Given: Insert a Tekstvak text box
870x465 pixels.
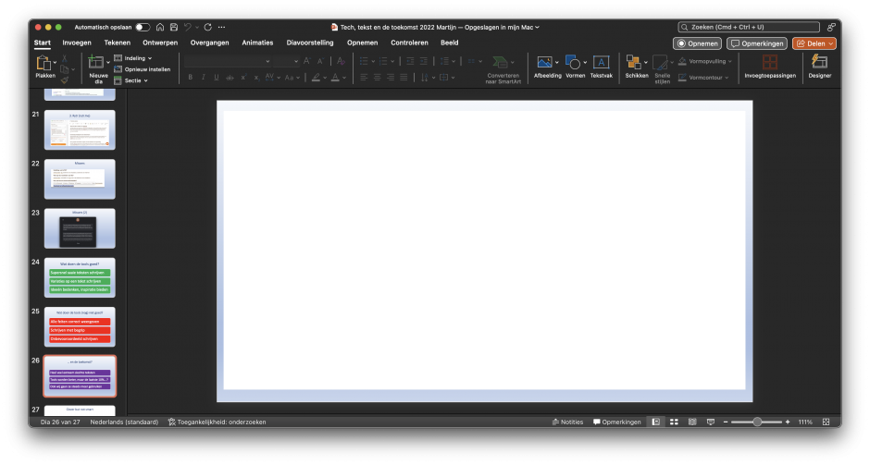Looking at the screenshot, I should 601,67.
